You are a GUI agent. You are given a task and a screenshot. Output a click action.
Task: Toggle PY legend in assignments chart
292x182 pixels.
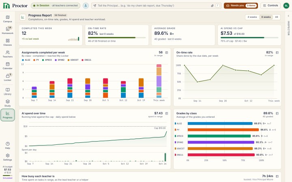click(36, 60)
